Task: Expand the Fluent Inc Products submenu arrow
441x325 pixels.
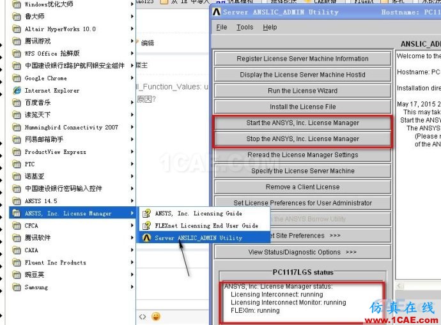Action: (x=132, y=262)
